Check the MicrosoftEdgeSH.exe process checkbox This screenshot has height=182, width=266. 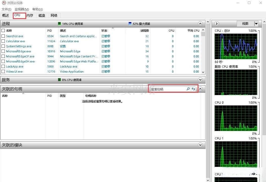pos(3,61)
